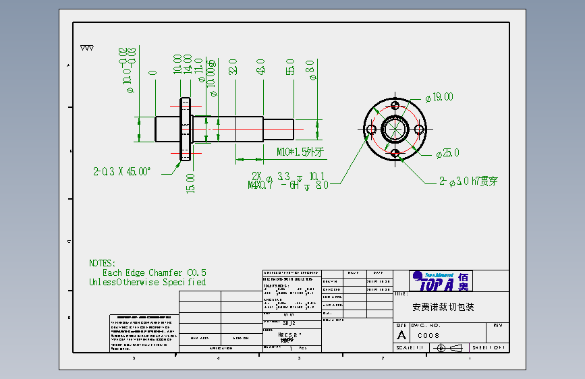Click the 43.0 ordinate dimension
This screenshot has height=379, width=585.
pyautogui.click(x=260, y=67)
